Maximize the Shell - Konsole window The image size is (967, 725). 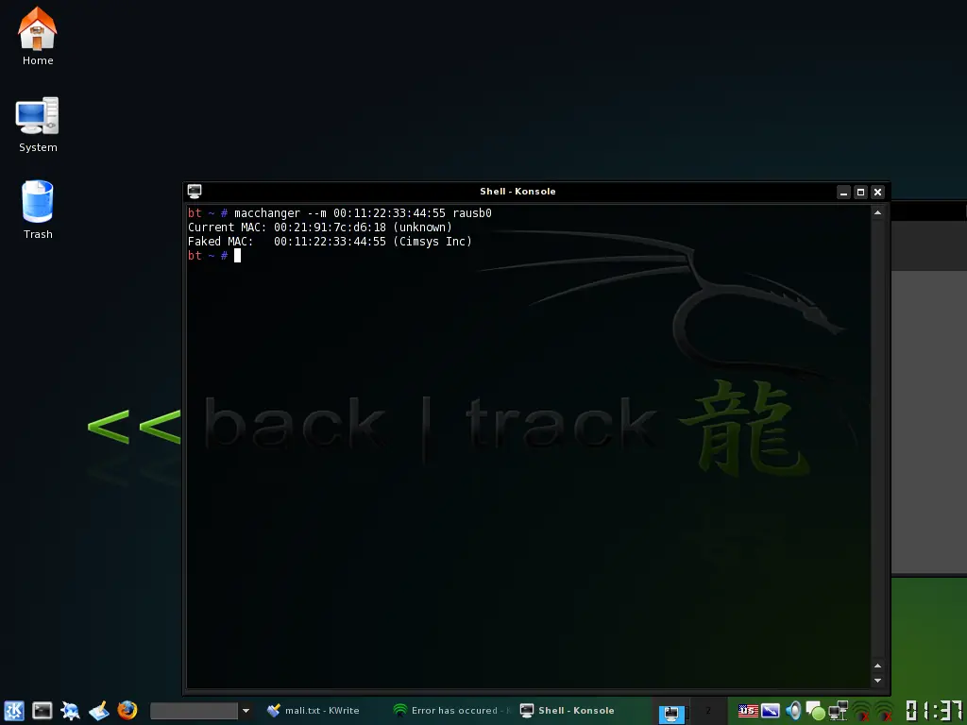click(861, 193)
